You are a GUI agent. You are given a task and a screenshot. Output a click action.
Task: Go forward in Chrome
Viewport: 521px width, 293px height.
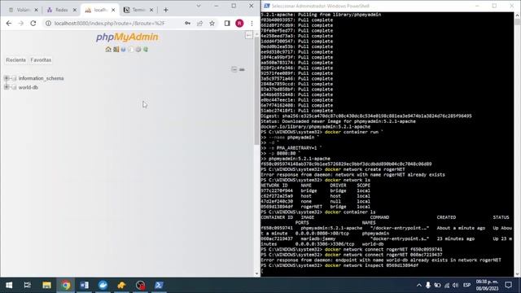(x=20, y=24)
